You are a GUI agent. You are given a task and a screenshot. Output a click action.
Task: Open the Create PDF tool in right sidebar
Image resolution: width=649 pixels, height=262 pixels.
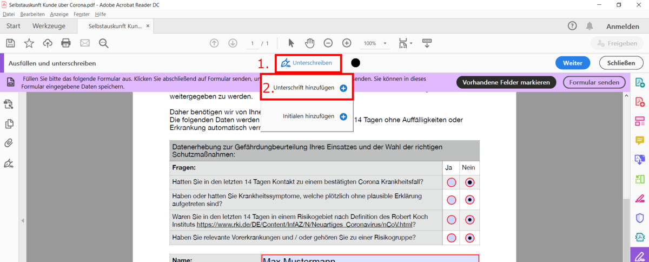pos(640,102)
